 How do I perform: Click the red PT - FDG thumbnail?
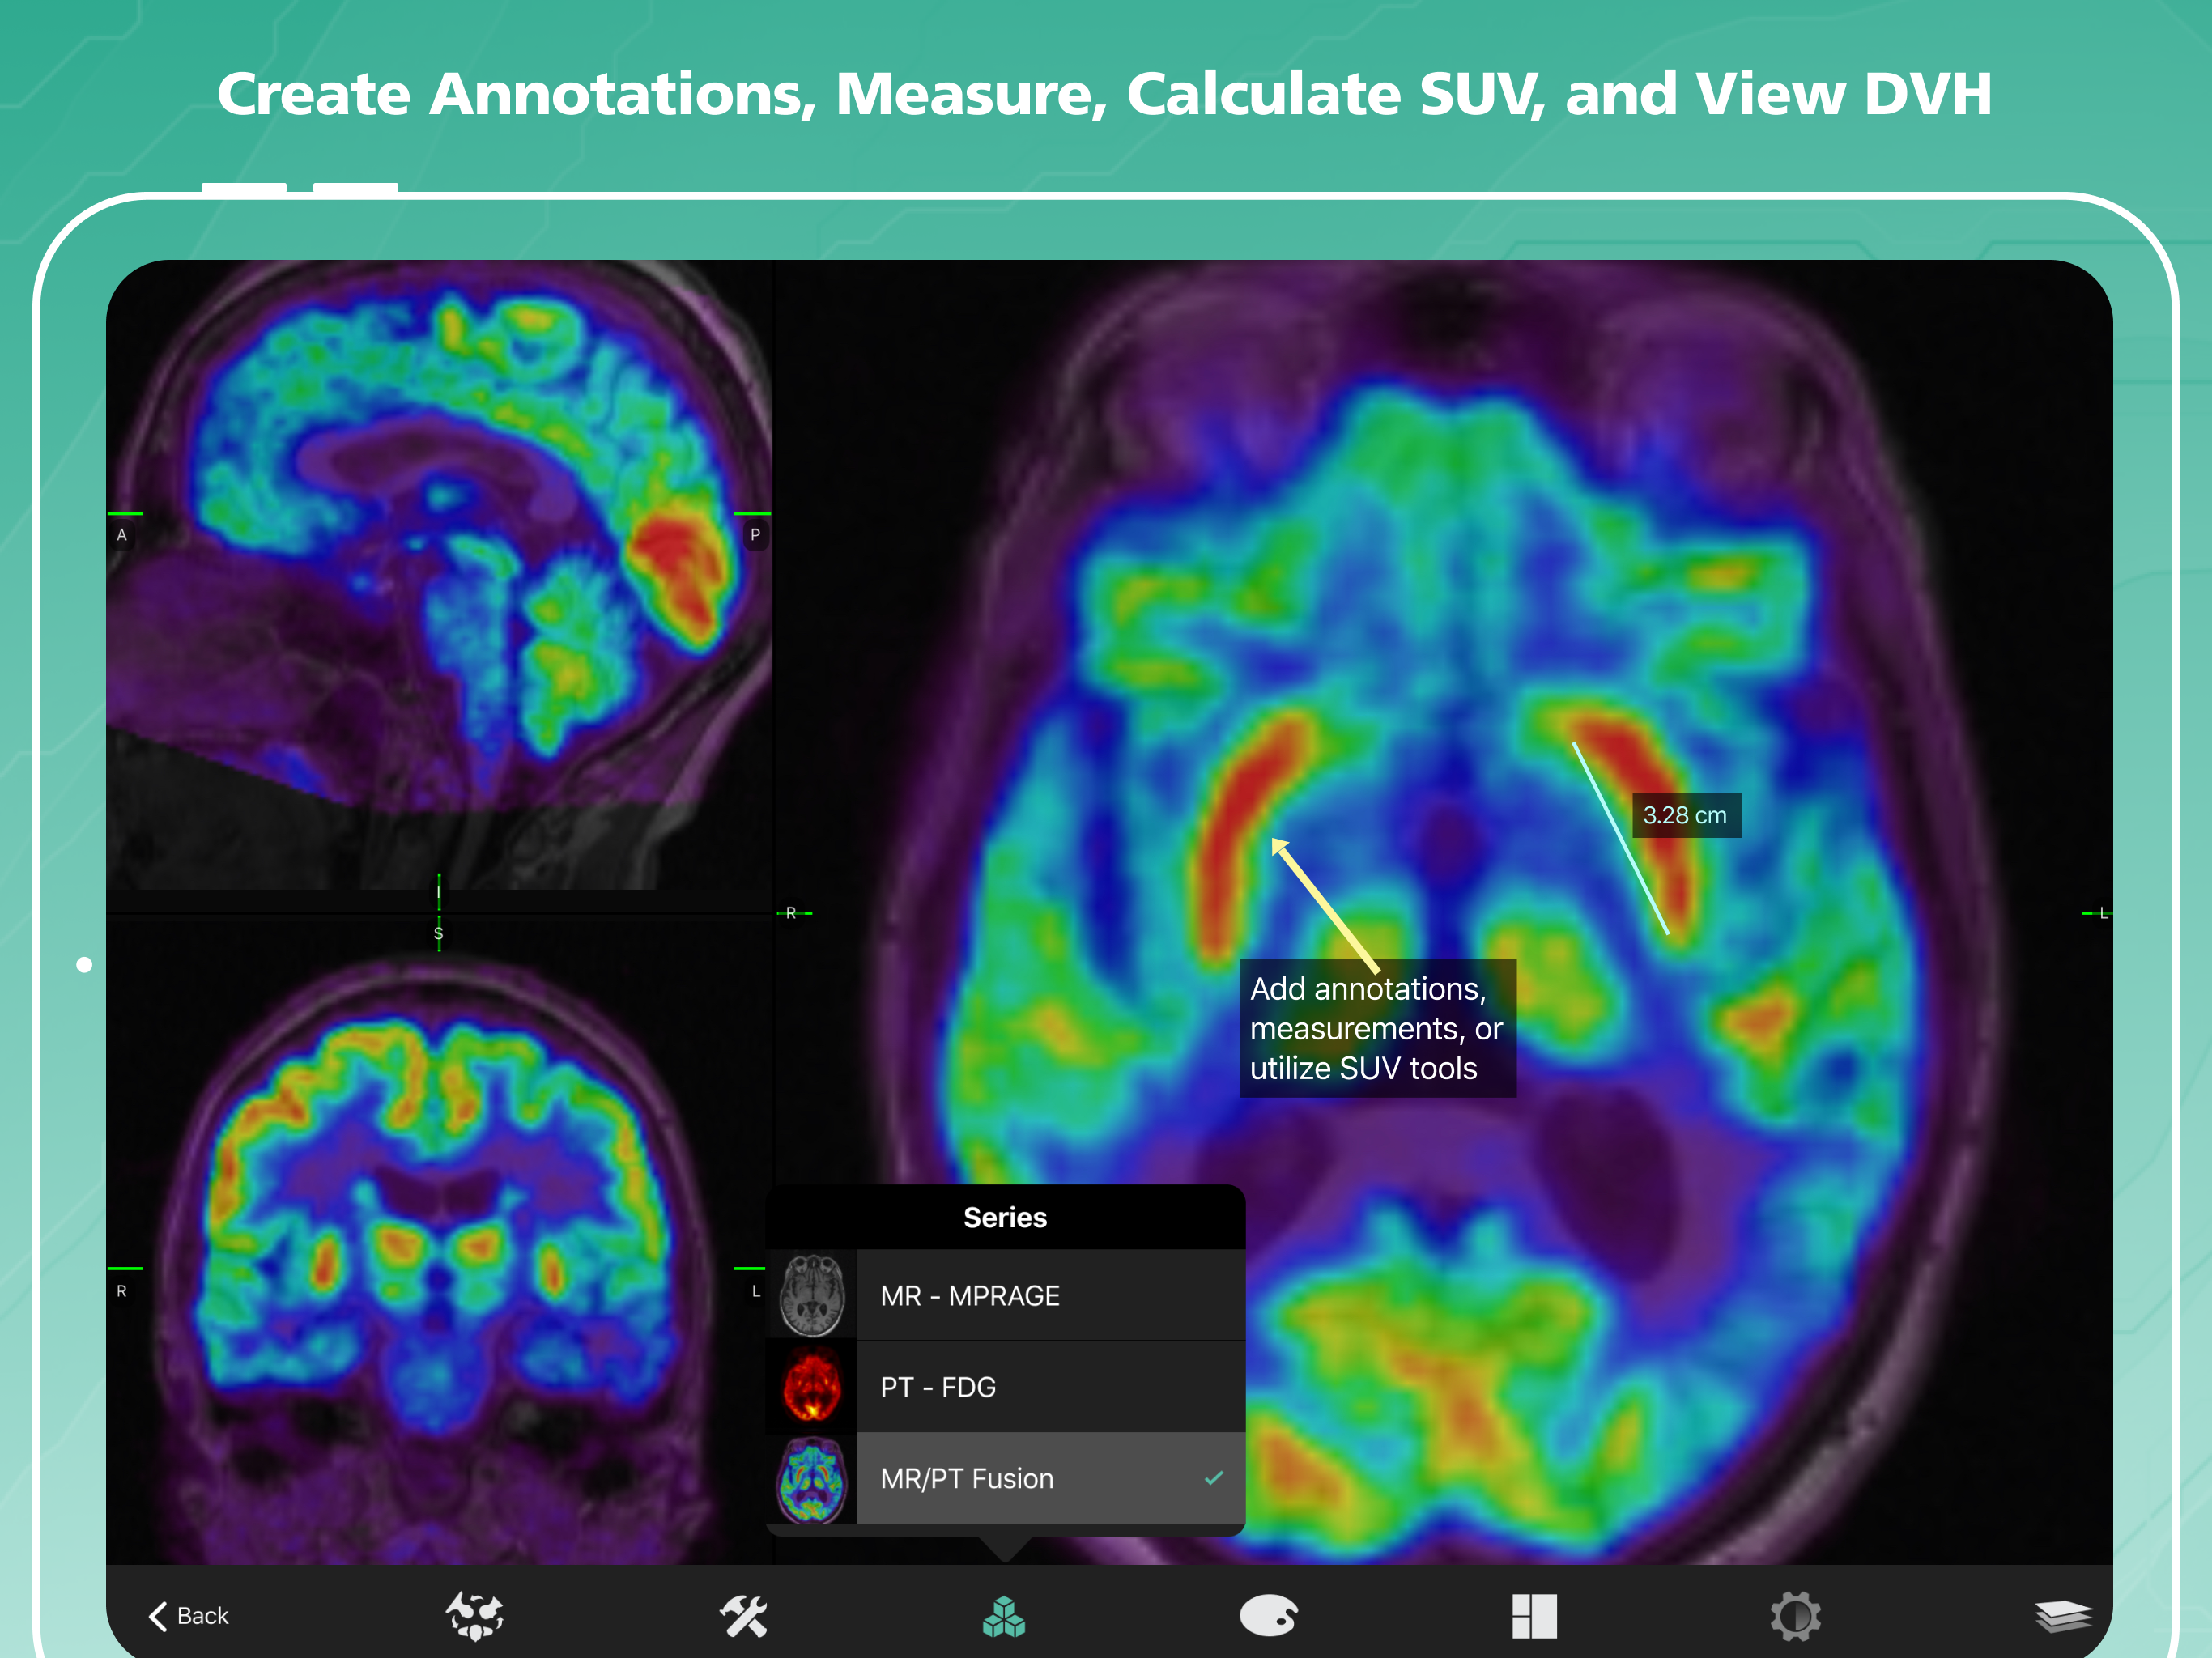(812, 1387)
